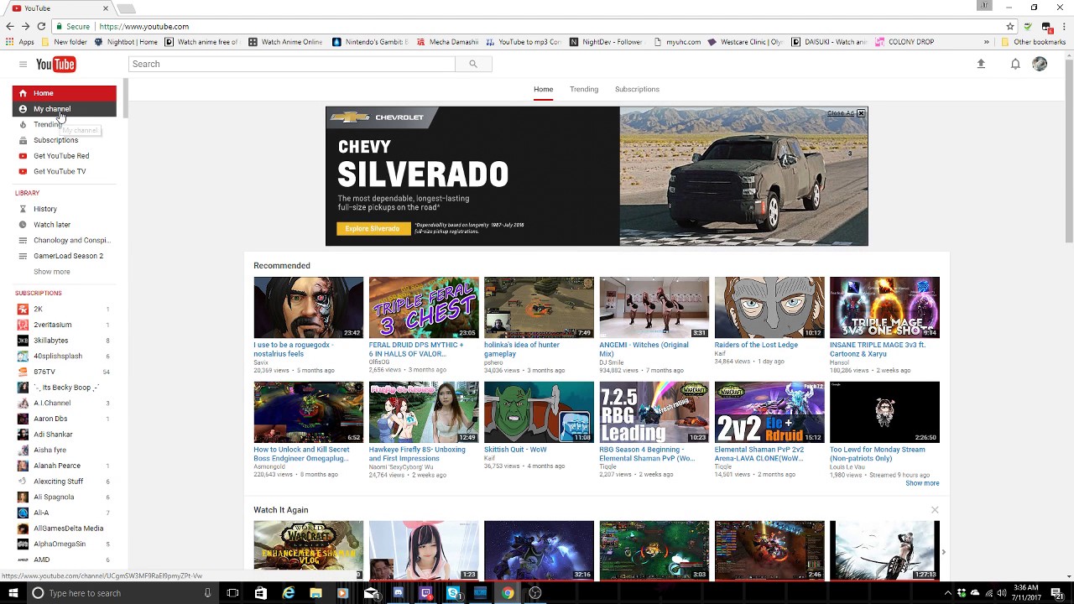Play the ANGEMI - Witches thumbnail

click(x=654, y=307)
